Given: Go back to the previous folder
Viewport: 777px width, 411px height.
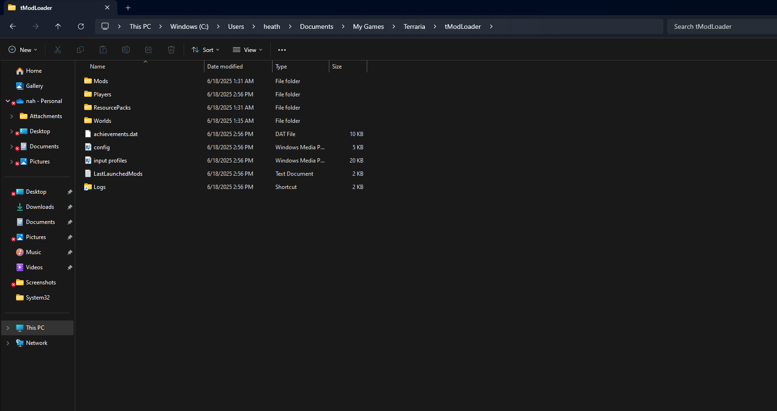Looking at the screenshot, I should [13, 26].
